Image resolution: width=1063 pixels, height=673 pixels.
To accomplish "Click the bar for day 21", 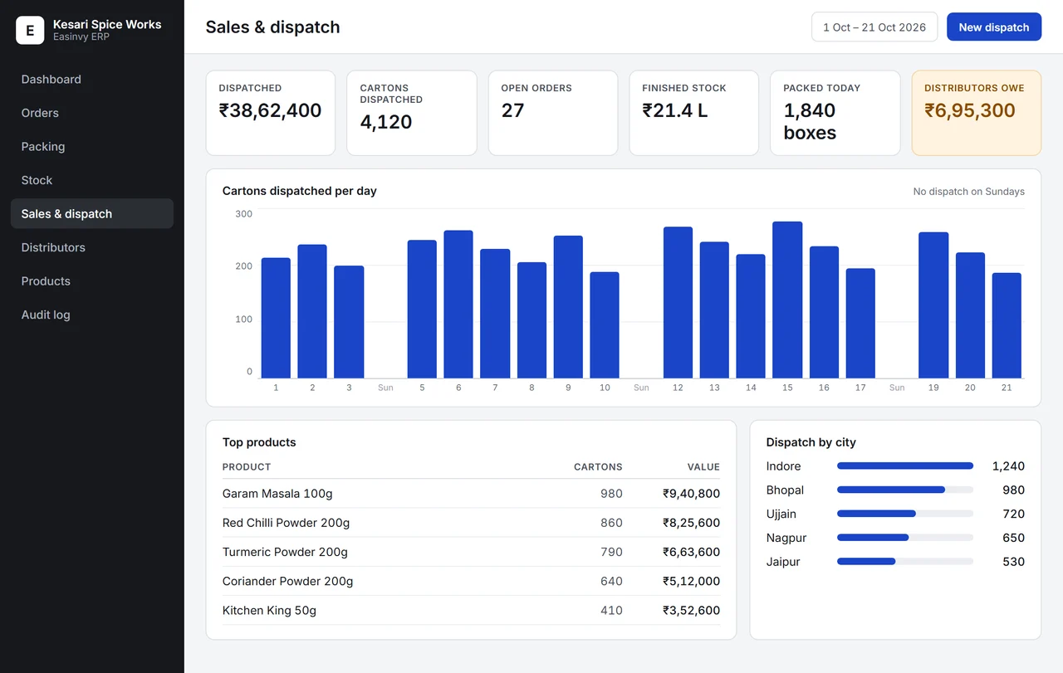I will pos(1007,325).
